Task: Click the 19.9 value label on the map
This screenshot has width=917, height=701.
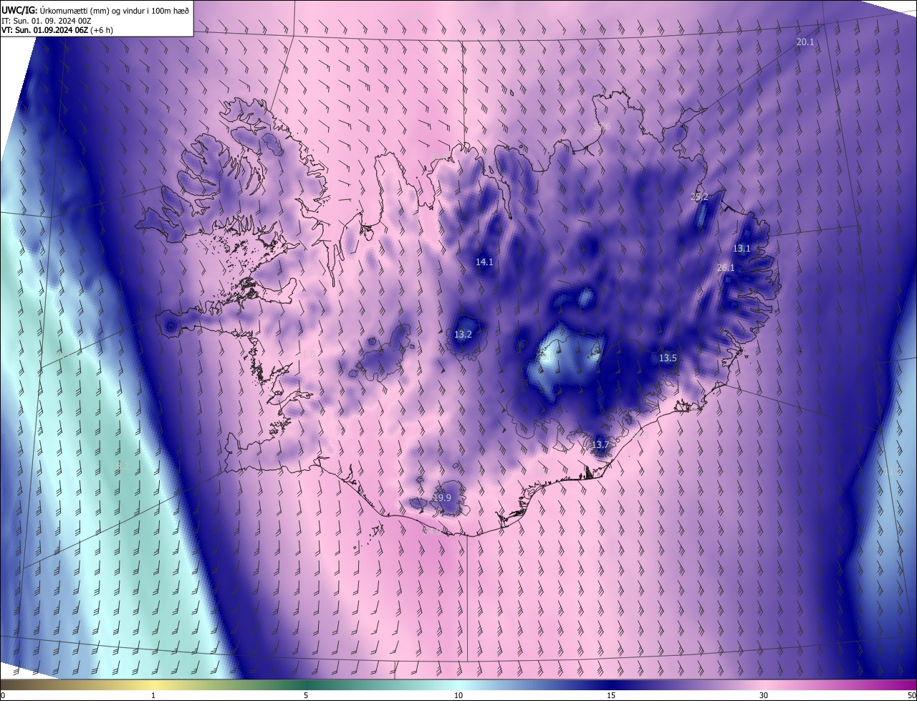Action: 443,498
